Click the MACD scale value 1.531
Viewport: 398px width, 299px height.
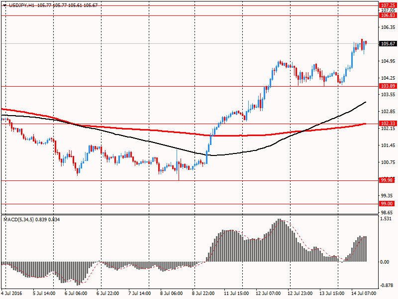[387, 219]
